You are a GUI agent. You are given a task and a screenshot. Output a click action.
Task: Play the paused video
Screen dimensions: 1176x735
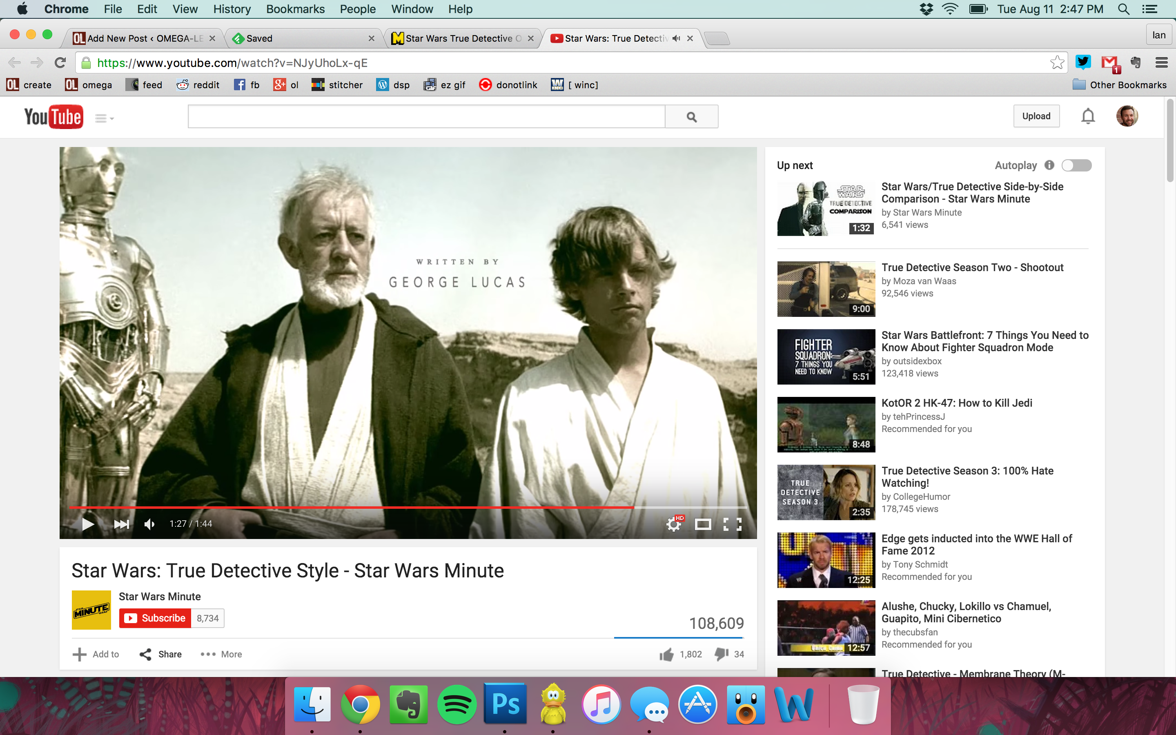tap(87, 524)
